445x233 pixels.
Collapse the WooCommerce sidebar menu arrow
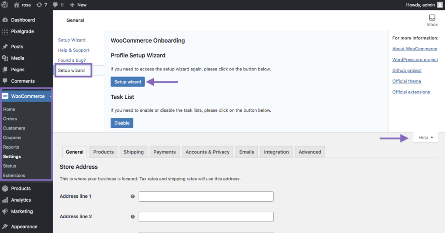(x=51, y=96)
